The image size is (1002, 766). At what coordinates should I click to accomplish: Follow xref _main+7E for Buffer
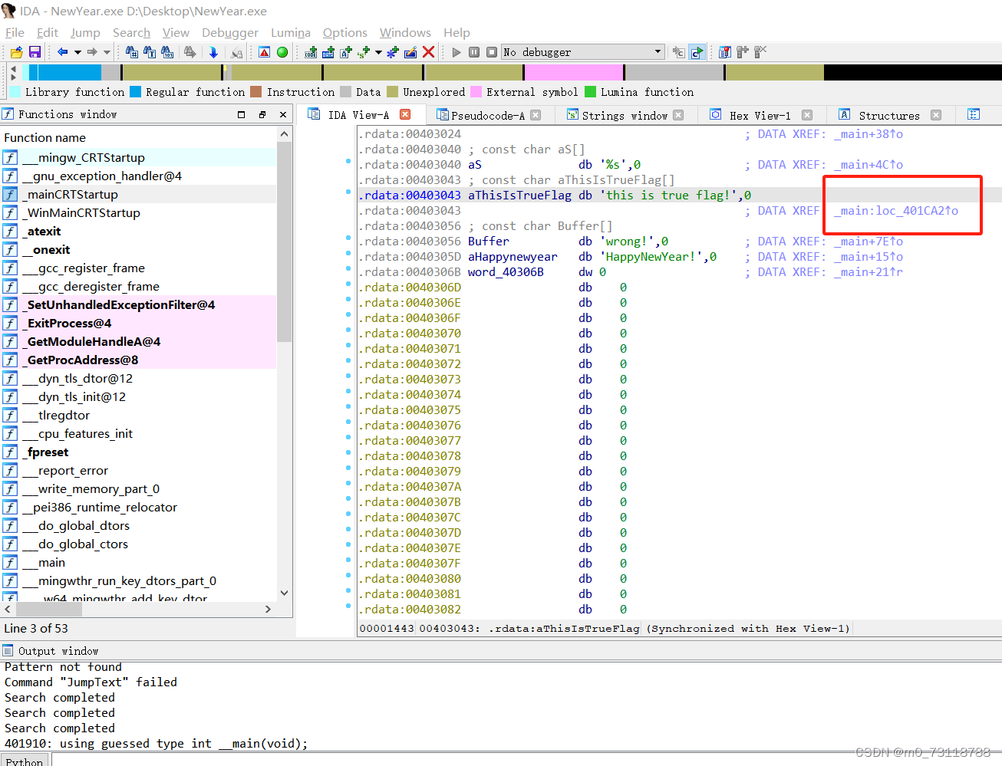[x=869, y=241]
